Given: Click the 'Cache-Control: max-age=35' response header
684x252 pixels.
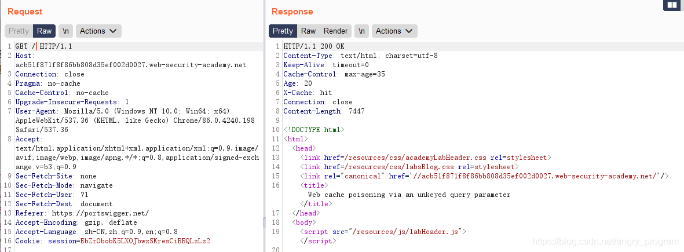Looking at the screenshot, I should coord(334,74).
